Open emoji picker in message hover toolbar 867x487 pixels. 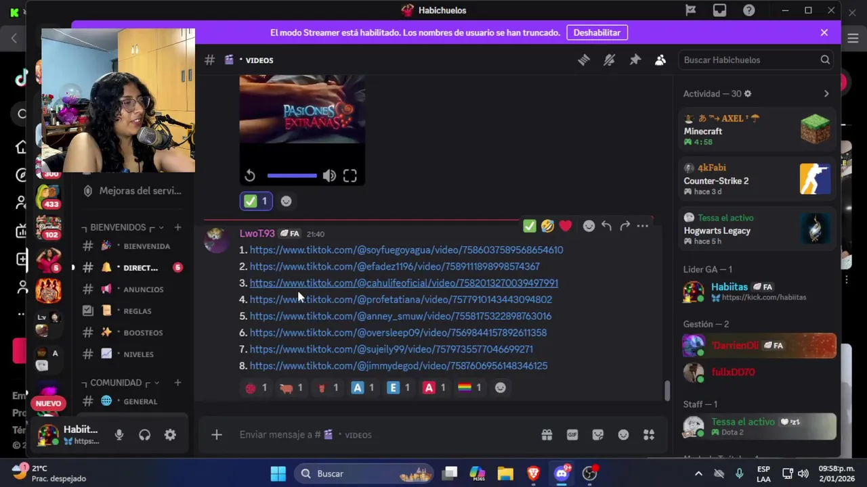pyautogui.click(x=589, y=226)
